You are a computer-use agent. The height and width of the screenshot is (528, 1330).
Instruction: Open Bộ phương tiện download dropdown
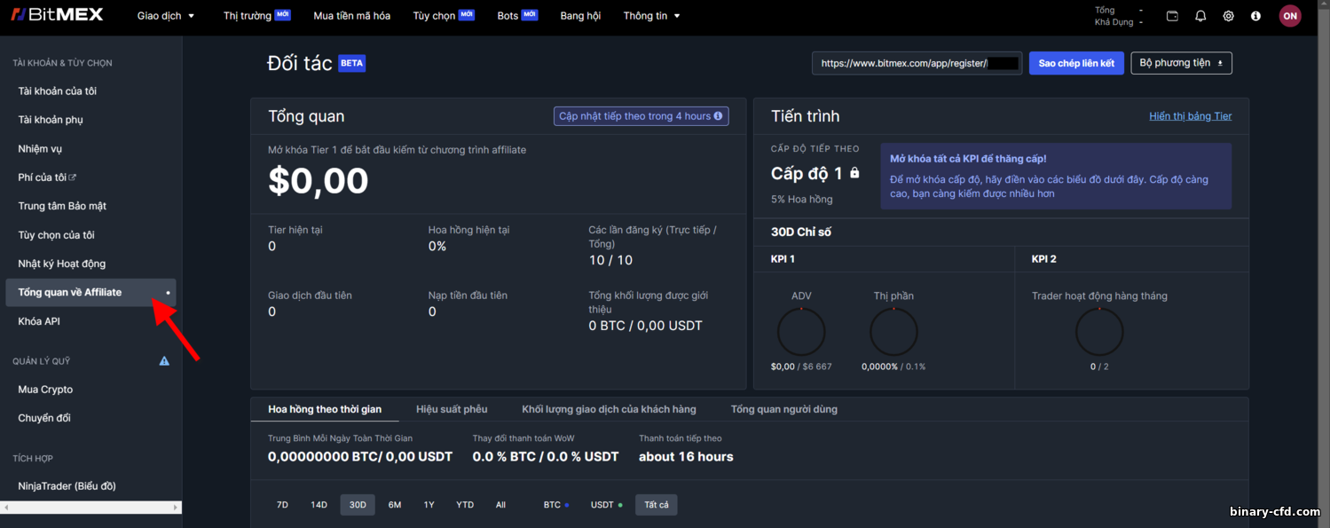(1181, 63)
